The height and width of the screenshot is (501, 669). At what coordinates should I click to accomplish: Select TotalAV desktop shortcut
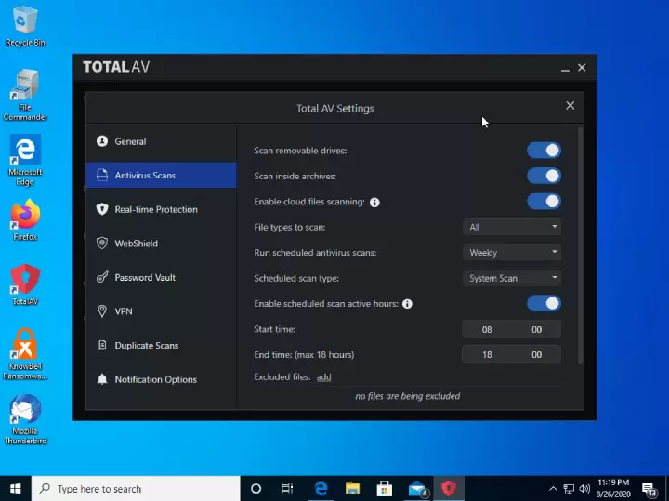25,284
